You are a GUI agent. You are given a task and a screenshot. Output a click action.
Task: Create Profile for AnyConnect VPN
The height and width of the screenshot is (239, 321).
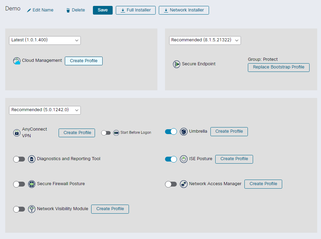coord(77,133)
